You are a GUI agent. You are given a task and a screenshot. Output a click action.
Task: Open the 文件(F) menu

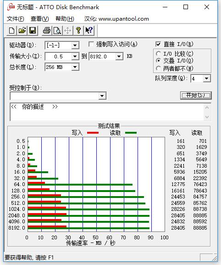(x=15, y=18)
